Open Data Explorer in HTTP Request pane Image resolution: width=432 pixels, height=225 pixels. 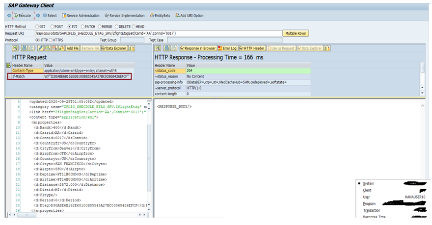[x=114, y=48]
